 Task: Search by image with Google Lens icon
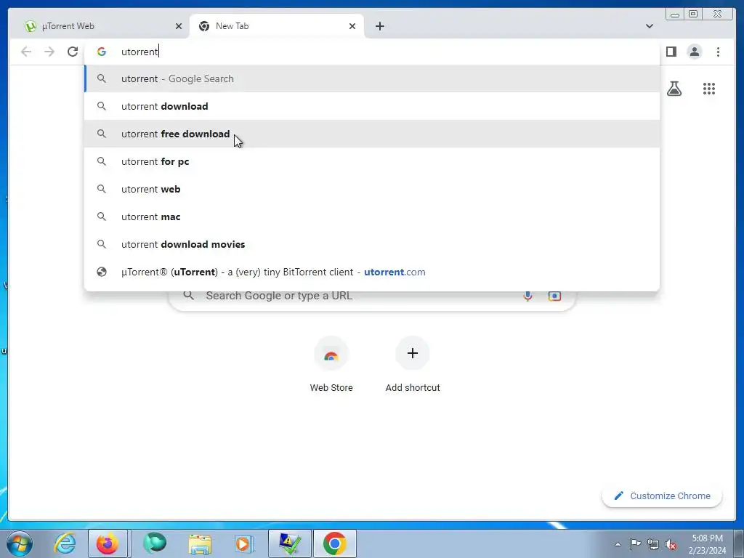click(x=554, y=296)
